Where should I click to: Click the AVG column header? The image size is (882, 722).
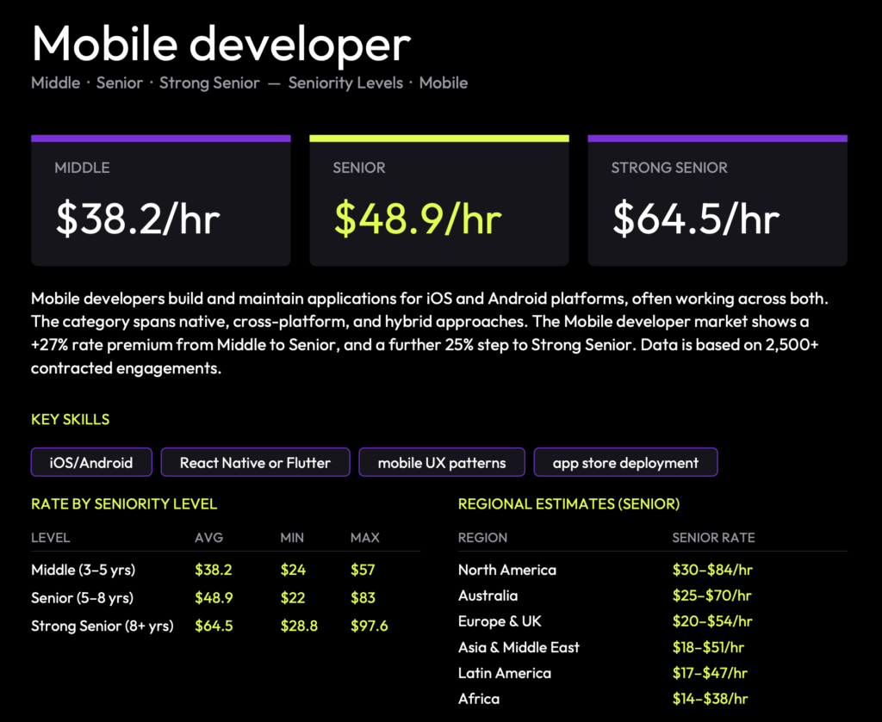208,538
